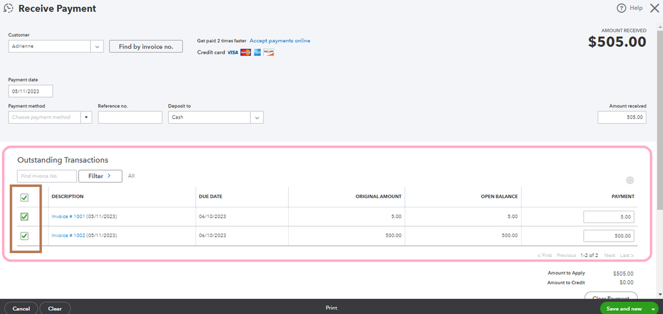Image resolution: width=663 pixels, height=314 pixels.
Task: Go to First page in pagination
Action: [545, 255]
